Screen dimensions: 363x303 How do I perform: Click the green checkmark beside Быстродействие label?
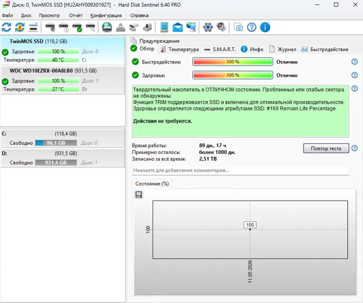tap(135, 62)
